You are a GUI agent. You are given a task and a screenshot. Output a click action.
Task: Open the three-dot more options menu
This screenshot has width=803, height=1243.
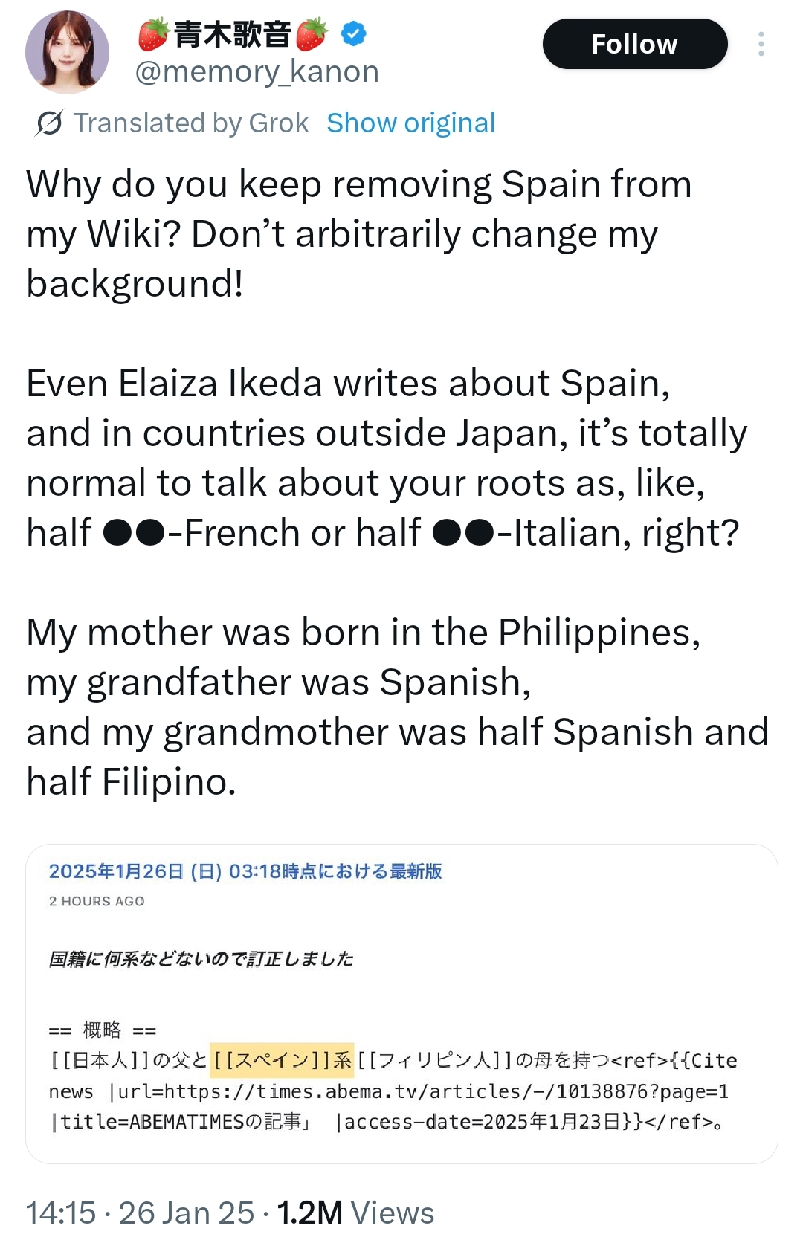761,44
